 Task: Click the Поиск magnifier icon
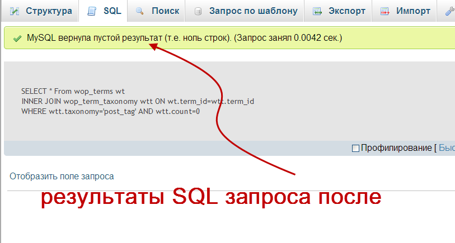pyautogui.click(x=140, y=11)
